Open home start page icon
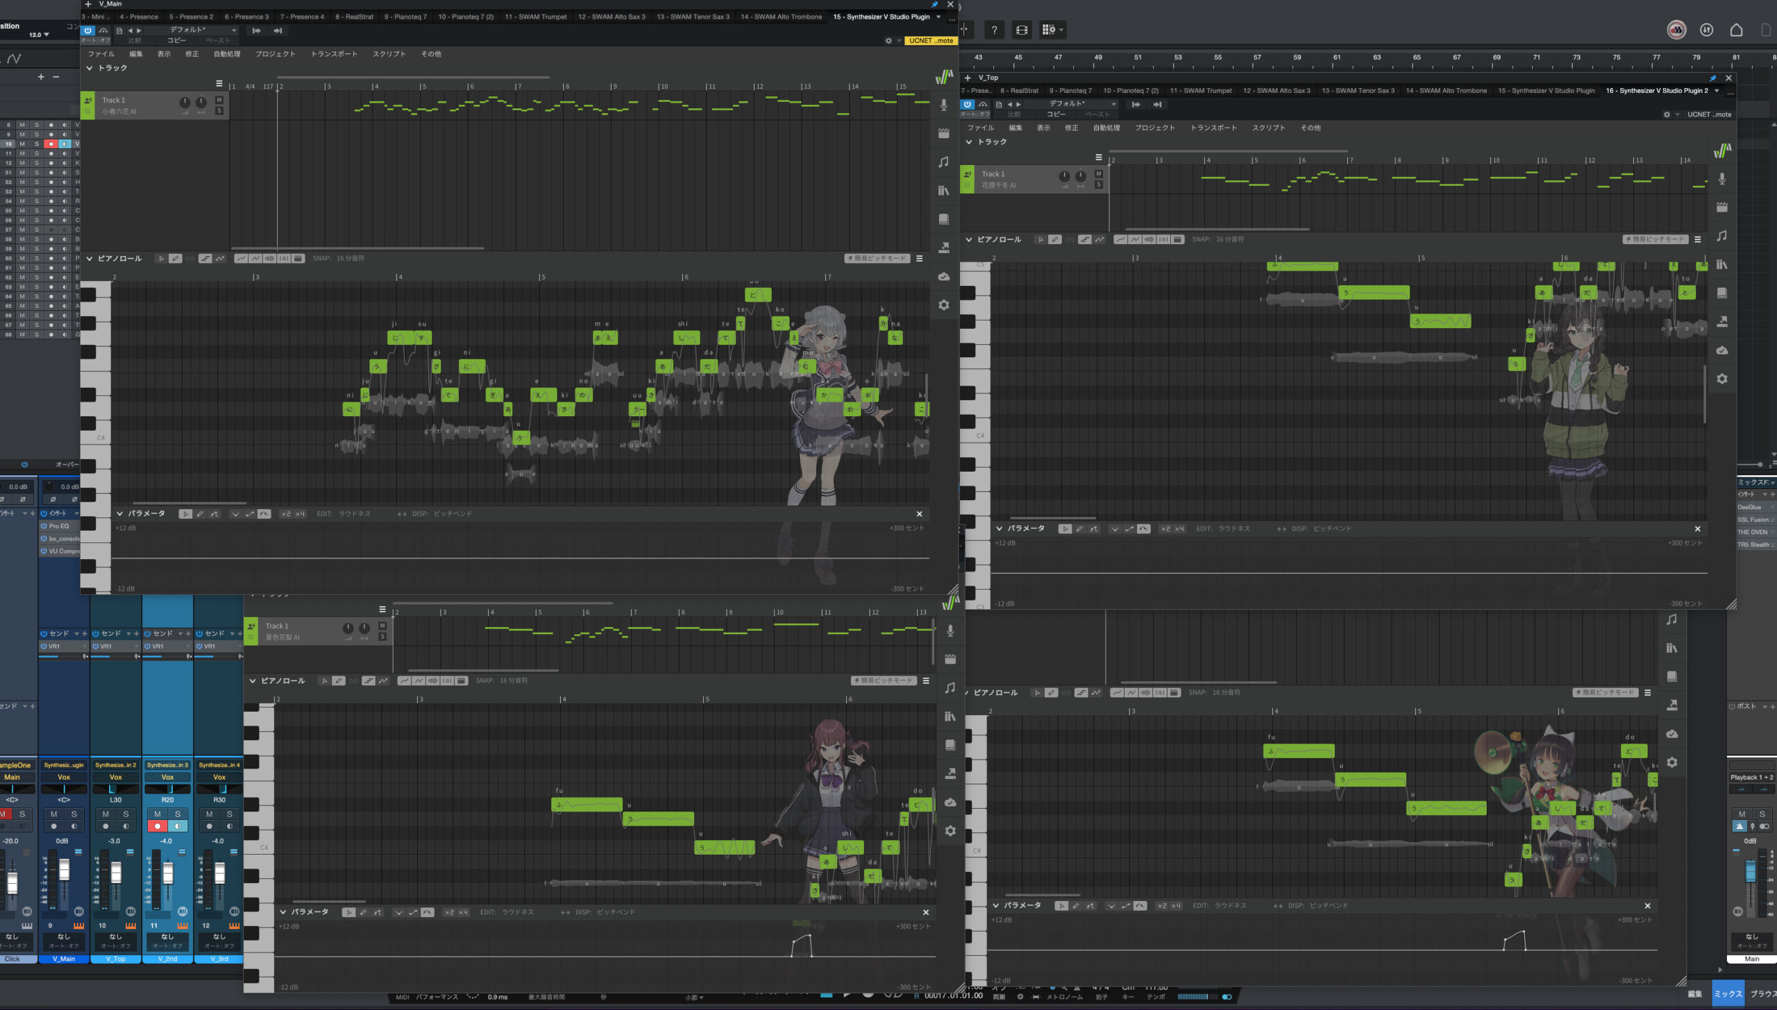This screenshot has width=1777, height=1010. [1736, 30]
